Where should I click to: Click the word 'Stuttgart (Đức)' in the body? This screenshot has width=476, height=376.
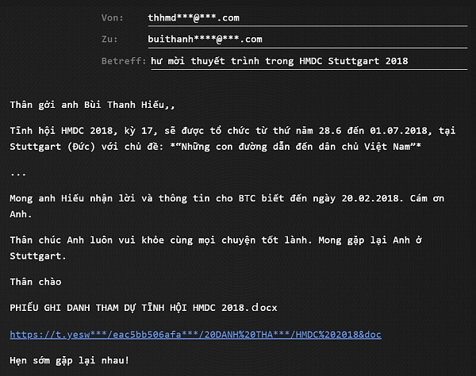[x=57, y=148]
